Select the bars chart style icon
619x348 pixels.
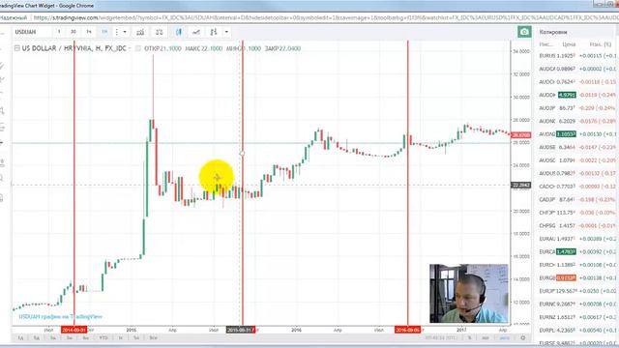[x=214, y=32]
